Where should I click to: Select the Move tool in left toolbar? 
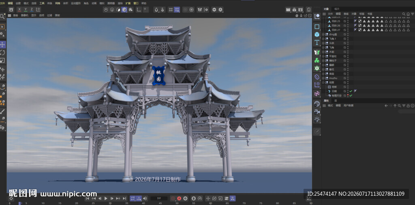coord(2,44)
